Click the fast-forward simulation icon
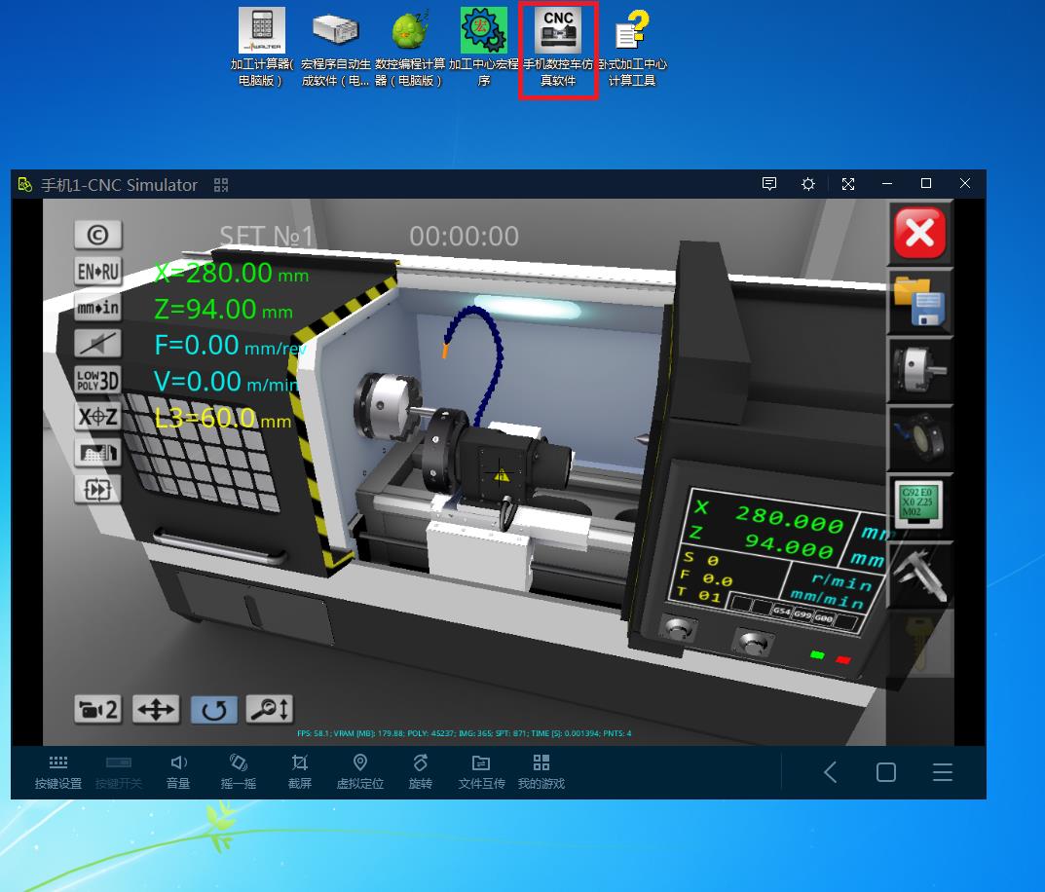This screenshot has height=892, width=1045. [97, 489]
